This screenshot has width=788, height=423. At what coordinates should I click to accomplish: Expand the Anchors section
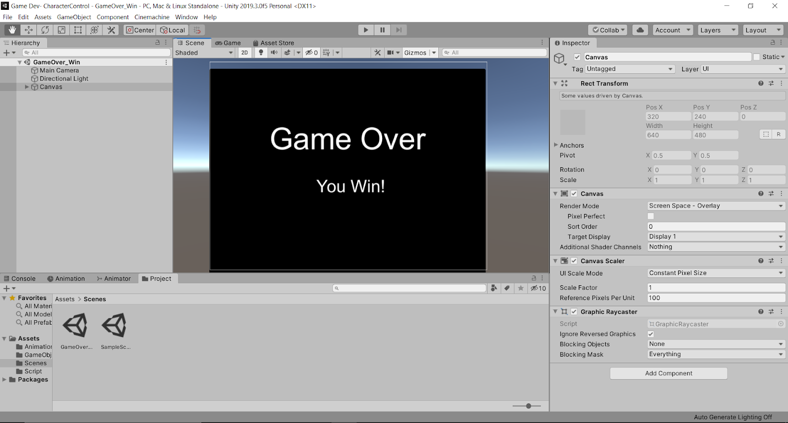coord(556,145)
